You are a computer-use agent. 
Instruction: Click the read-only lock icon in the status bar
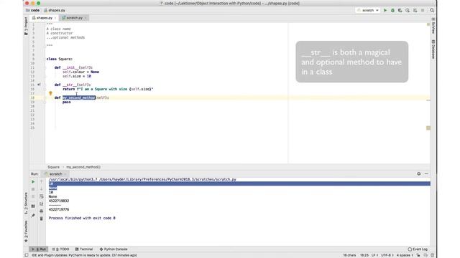418,255
